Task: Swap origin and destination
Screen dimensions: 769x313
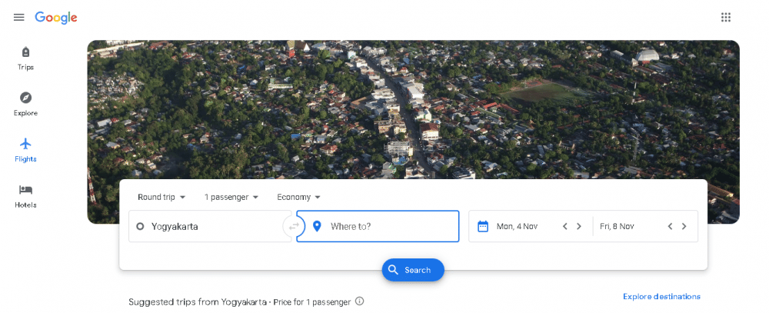Action: click(x=294, y=226)
